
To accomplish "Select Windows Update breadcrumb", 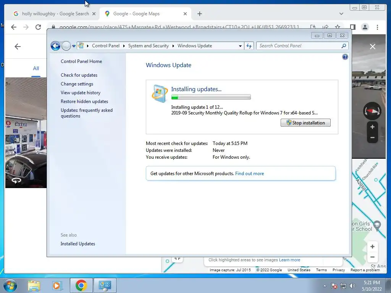I will [x=195, y=46].
